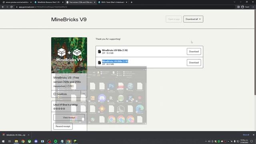This screenshot has width=256, height=144.
Task: Open a new browser tab
Action: click(x=132, y=2)
